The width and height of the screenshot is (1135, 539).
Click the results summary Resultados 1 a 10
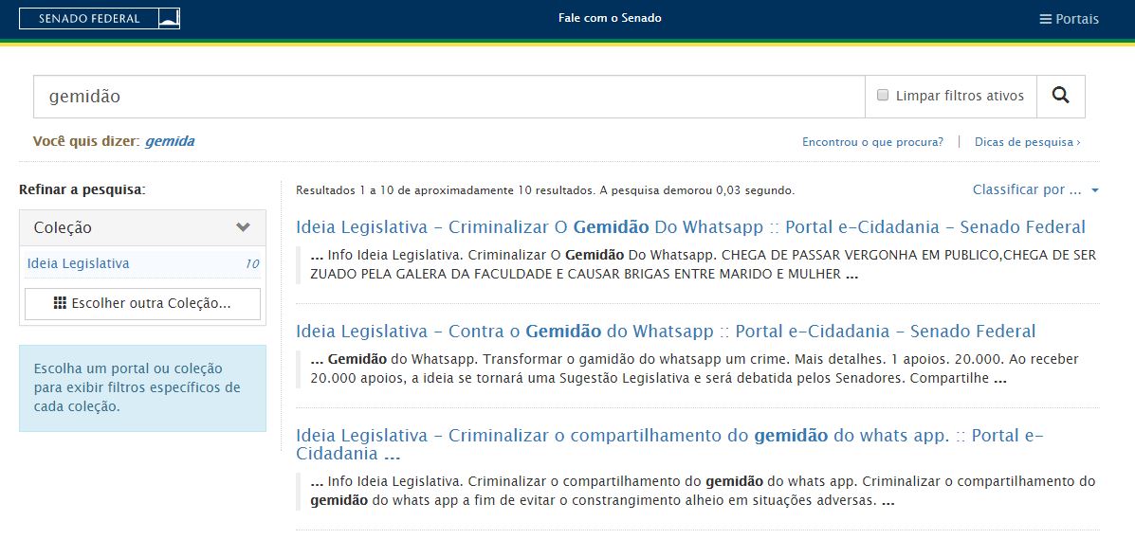(x=545, y=191)
